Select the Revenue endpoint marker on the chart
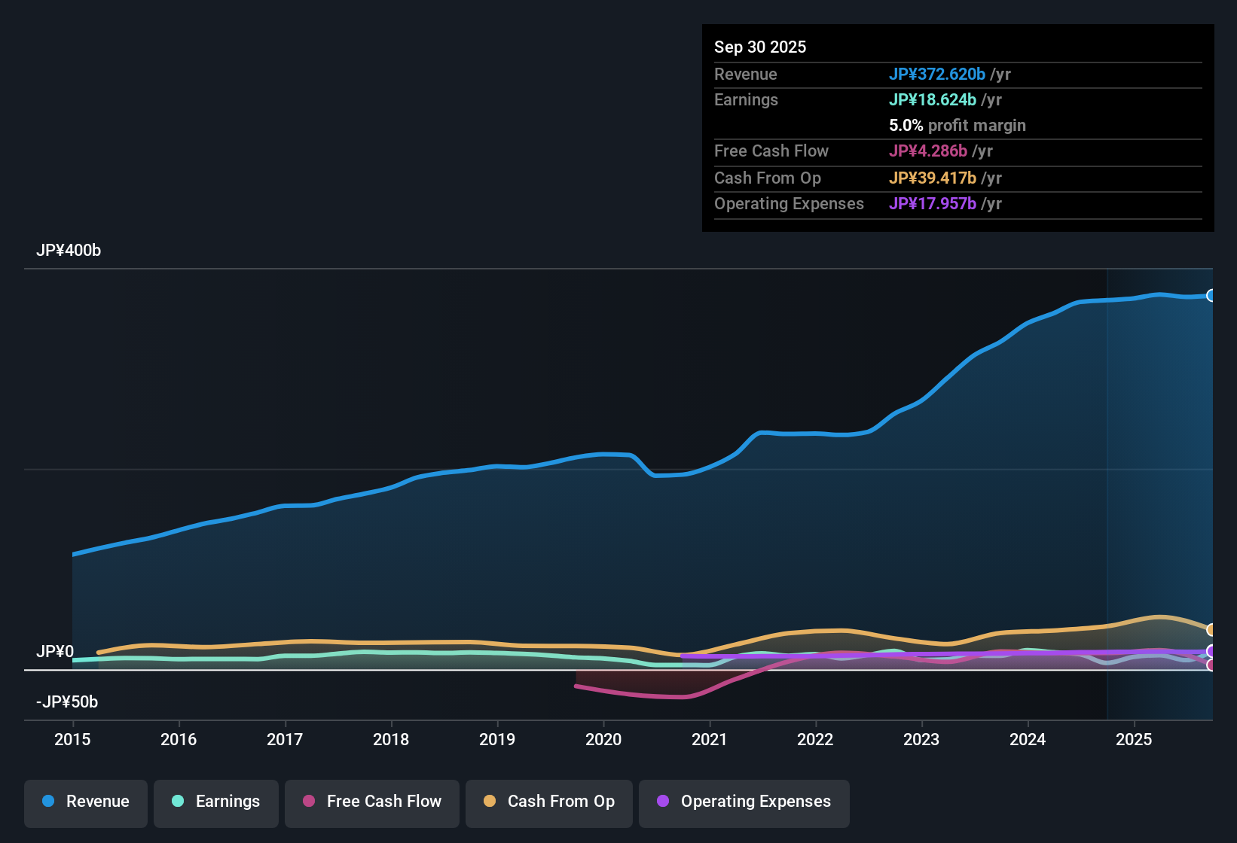 pos(1211,295)
